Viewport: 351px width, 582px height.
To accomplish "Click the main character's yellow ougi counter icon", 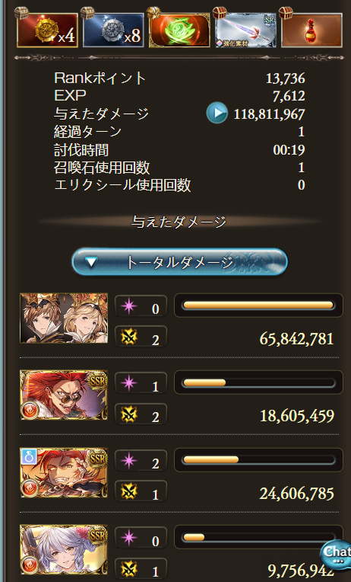I will pos(129,337).
